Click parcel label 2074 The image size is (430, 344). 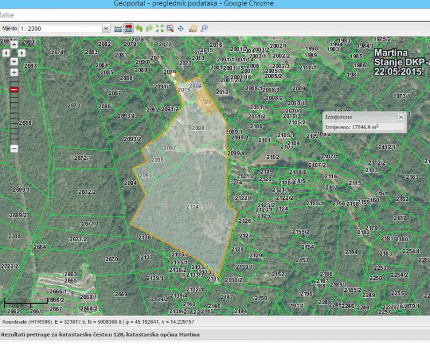tap(195, 86)
